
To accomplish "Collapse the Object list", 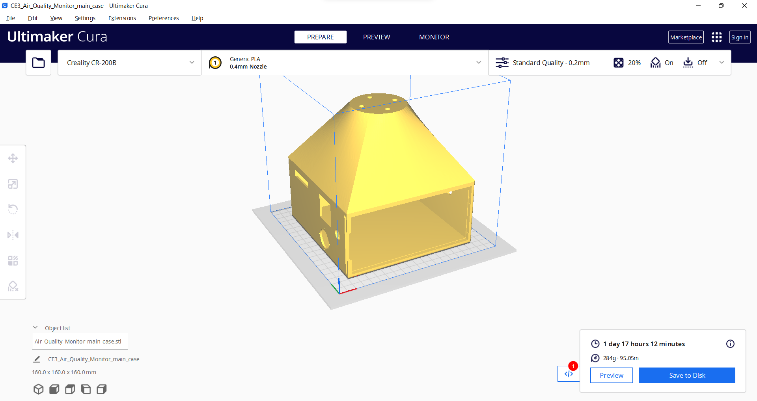I will pyautogui.click(x=35, y=328).
